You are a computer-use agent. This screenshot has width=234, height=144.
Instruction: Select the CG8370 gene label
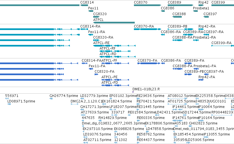click(x=141, y=2)
